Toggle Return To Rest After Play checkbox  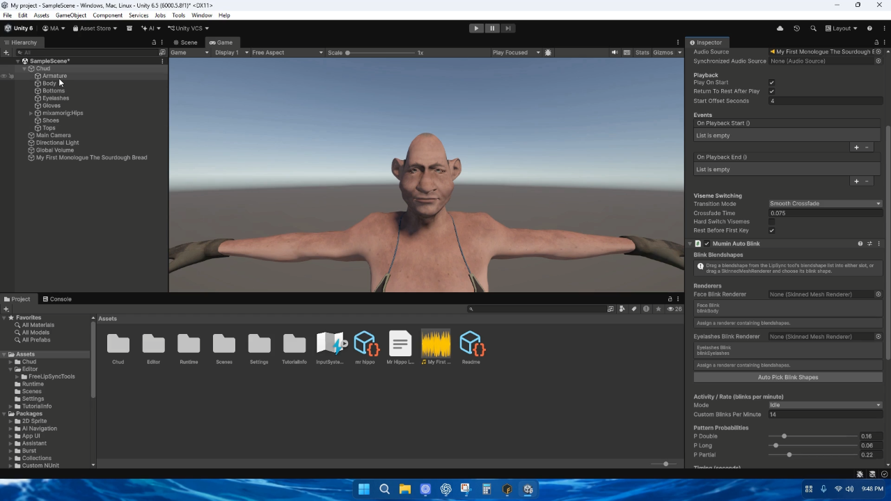(771, 91)
